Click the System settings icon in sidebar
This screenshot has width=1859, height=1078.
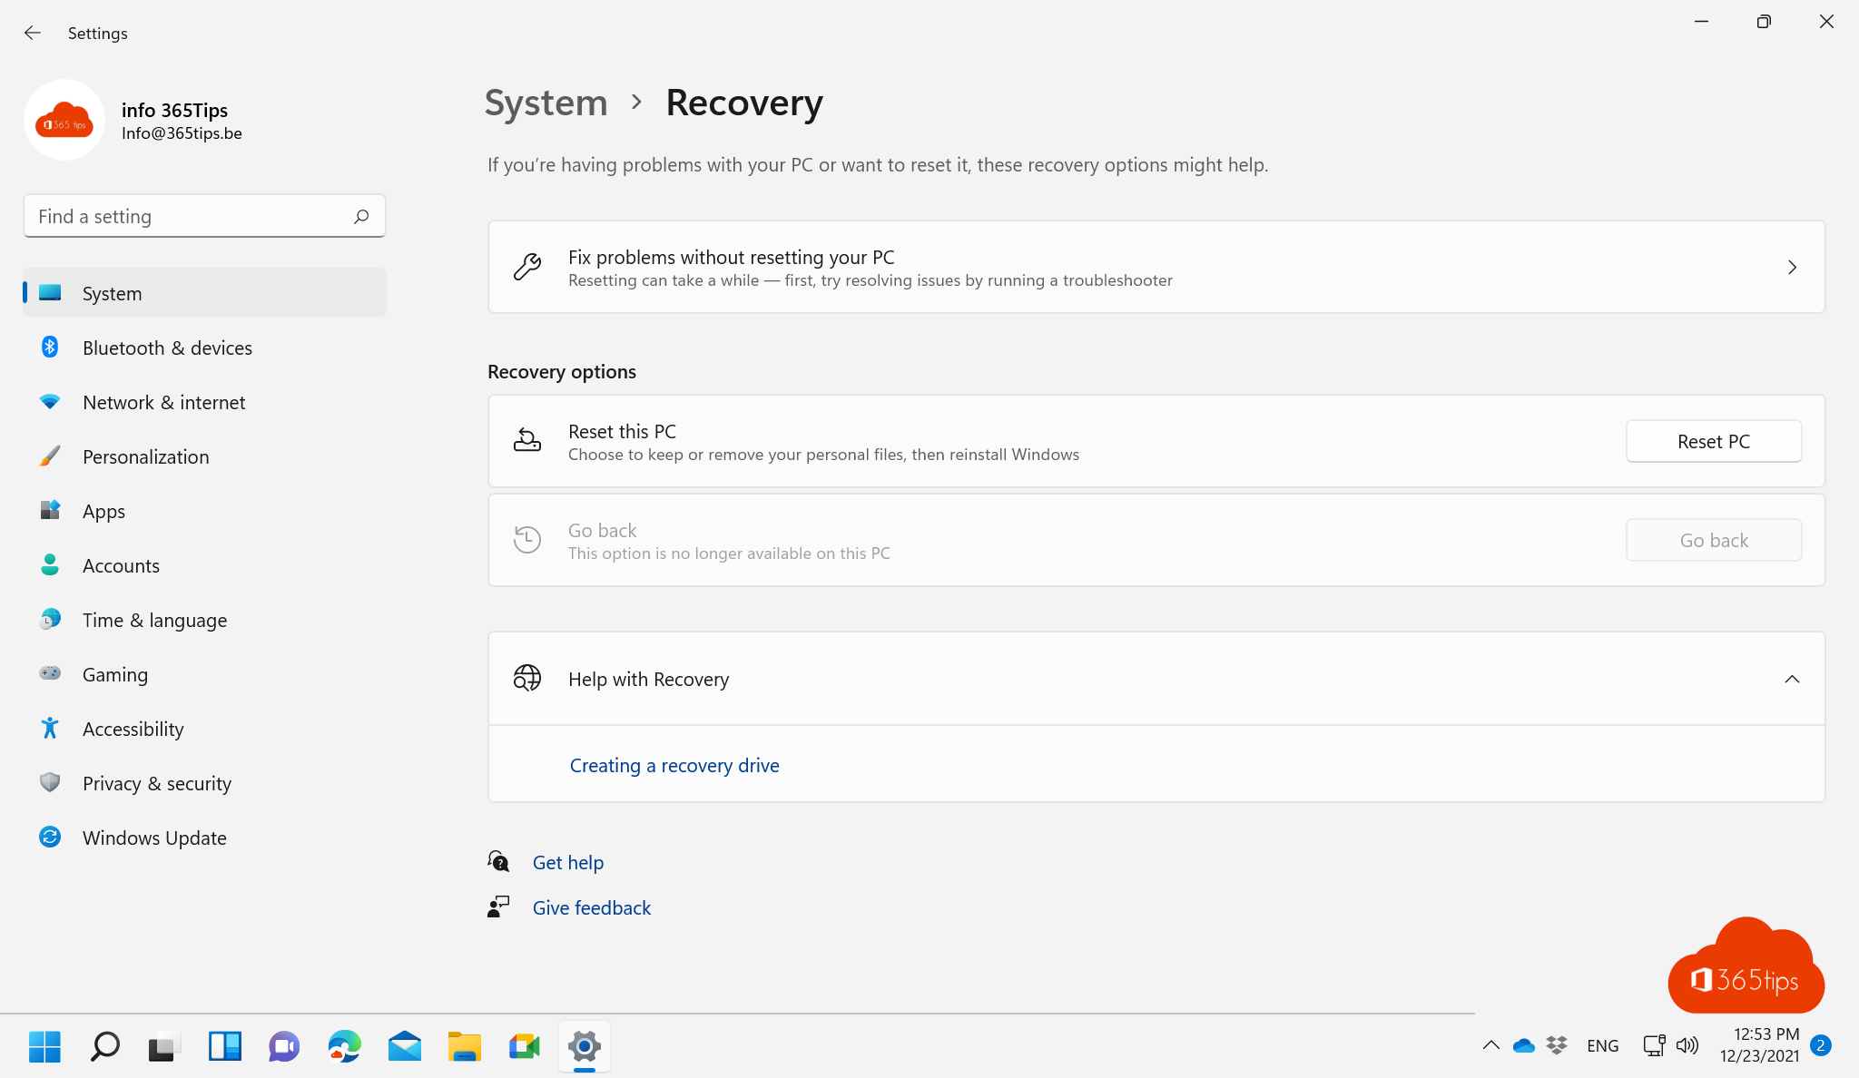pyautogui.click(x=49, y=292)
